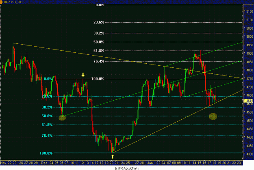
Task: Select the 13 date label on time axis
Action: pos(87,163)
